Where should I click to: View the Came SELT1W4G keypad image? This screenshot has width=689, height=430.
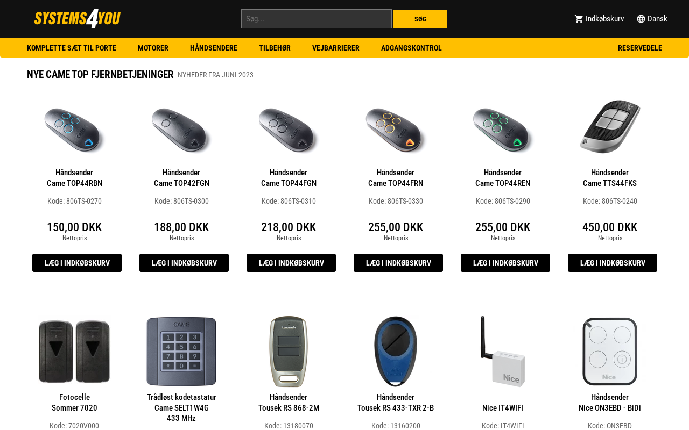pos(181,352)
